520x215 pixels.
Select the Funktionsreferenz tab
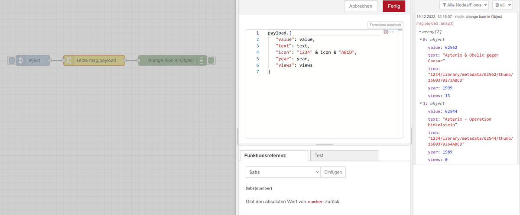[x=273, y=156]
